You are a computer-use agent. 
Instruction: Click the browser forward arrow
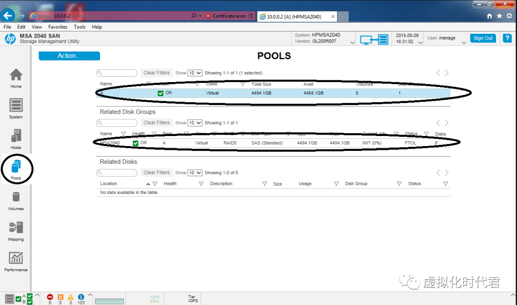pos(22,15)
